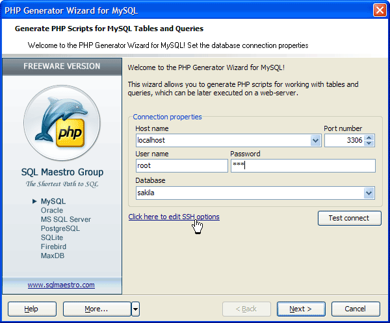Open the SSH options link

[174, 217]
